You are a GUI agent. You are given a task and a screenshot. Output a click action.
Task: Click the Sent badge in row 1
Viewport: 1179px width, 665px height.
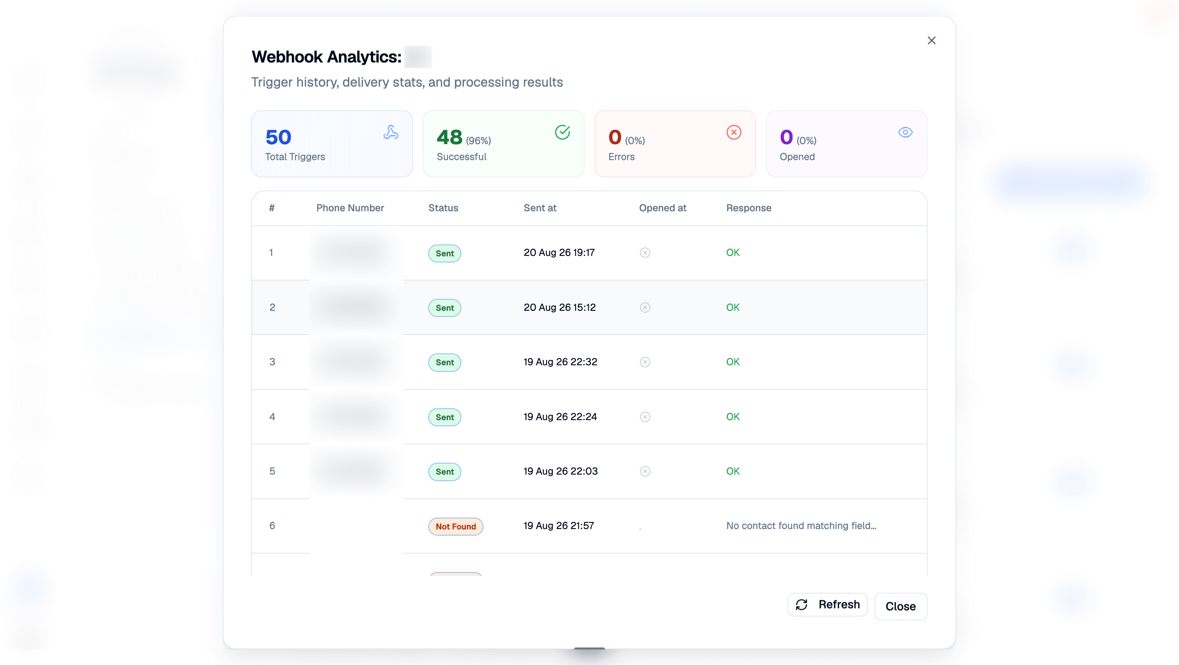coord(445,253)
